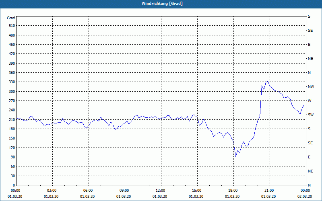Viewport: 322px width, 201px height.
Task: Click the compass label S at 180
Action: coord(309,129)
